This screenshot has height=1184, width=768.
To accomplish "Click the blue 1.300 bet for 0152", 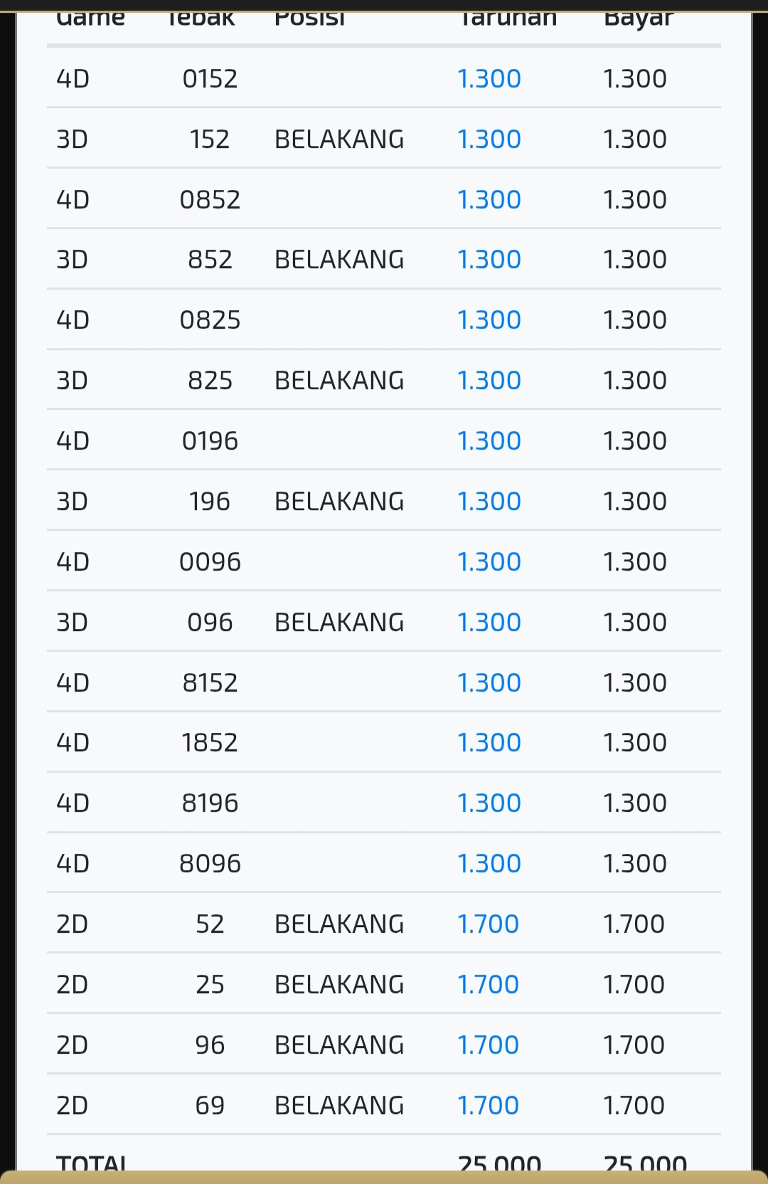I will tap(489, 78).
